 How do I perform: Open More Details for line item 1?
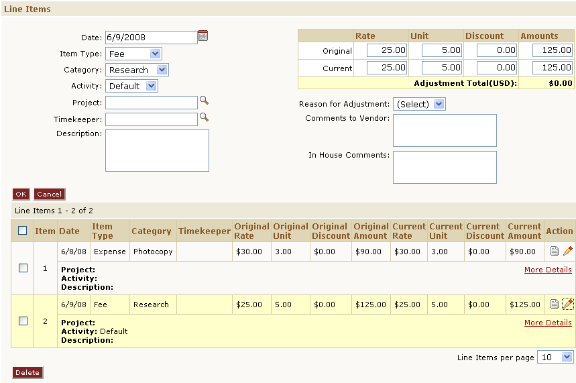(x=548, y=270)
